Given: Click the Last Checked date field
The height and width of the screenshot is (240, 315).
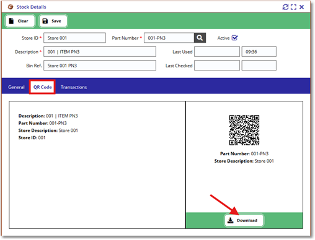Looking at the screenshot, I should (217, 66).
